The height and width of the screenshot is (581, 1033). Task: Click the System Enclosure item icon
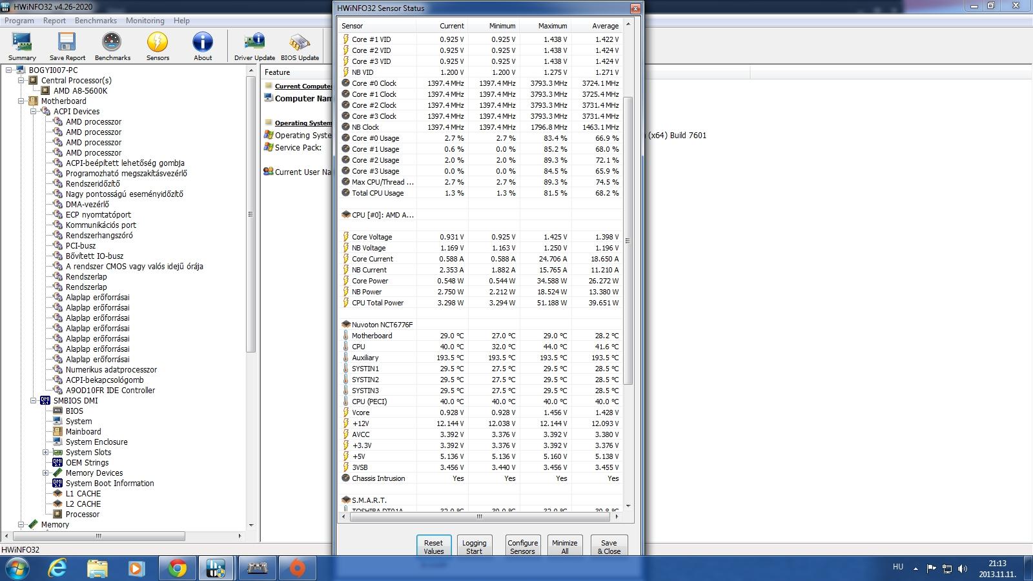click(58, 442)
